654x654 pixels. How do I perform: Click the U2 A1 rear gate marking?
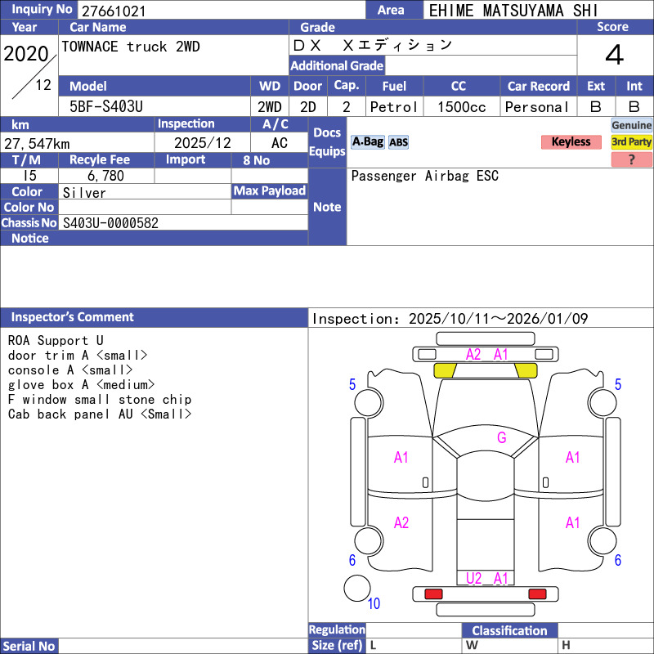coord(487,579)
